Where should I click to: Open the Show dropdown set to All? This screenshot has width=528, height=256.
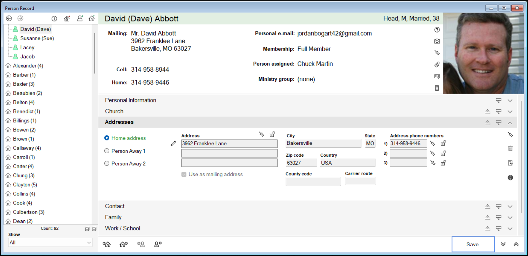point(50,243)
